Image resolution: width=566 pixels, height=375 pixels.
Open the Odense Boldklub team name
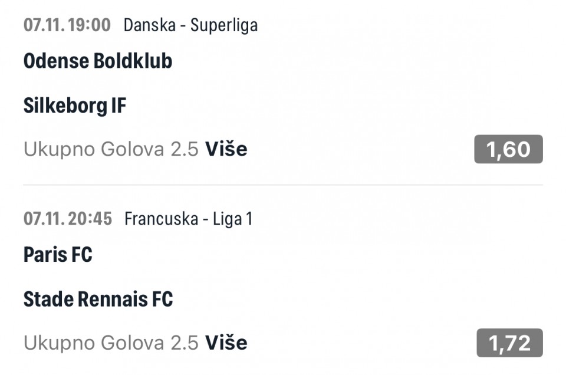(x=98, y=61)
